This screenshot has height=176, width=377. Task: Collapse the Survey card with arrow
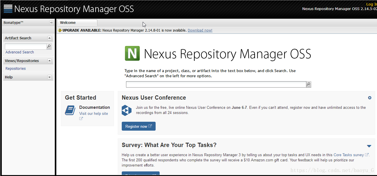click(369, 146)
